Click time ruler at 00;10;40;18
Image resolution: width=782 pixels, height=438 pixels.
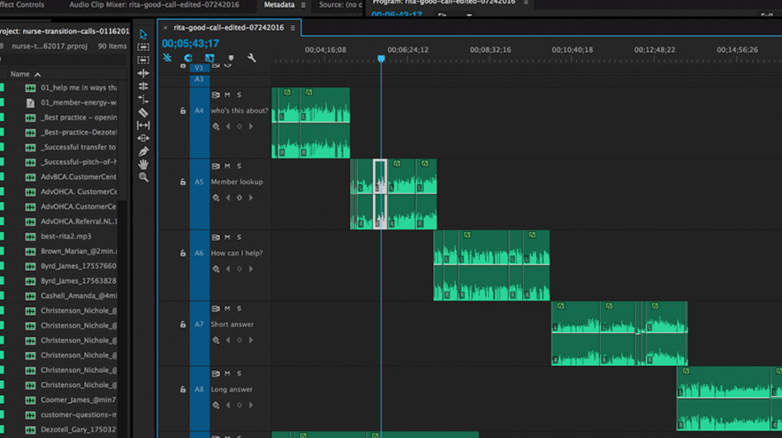coord(572,50)
